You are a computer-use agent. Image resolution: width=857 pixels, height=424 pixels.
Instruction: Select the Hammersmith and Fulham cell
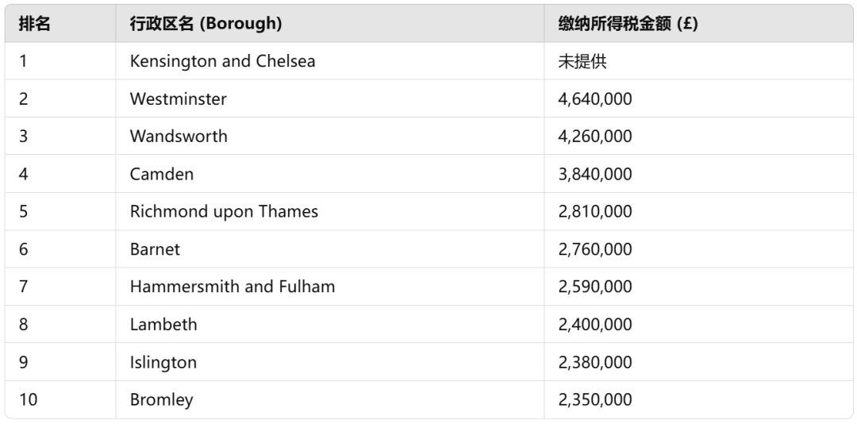329,287
